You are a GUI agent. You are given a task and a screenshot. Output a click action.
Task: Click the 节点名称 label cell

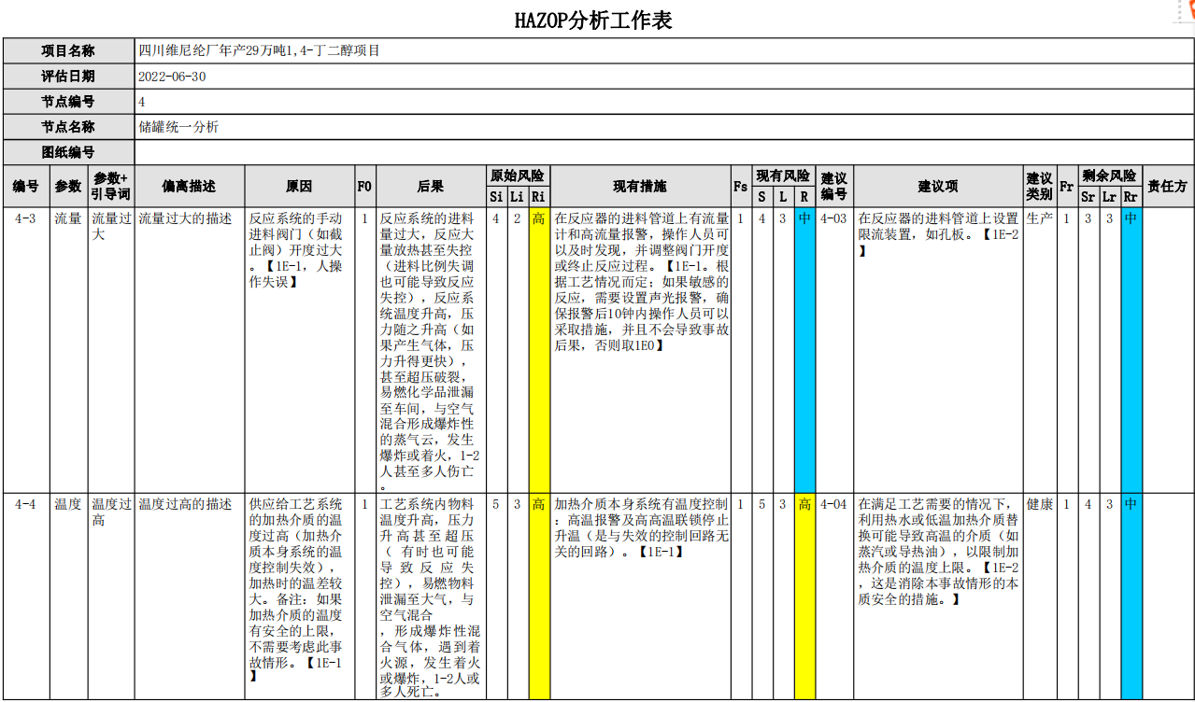(68, 127)
